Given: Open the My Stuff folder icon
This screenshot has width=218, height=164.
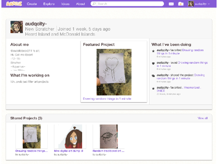Looking at the screenshot, I should tap(181, 4).
